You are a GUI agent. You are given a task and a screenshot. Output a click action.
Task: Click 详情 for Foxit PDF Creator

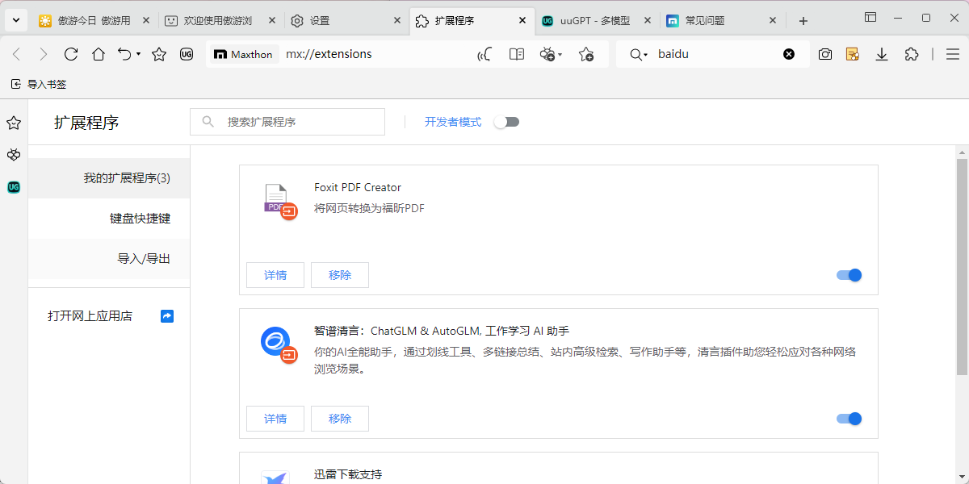click(275, 275)
